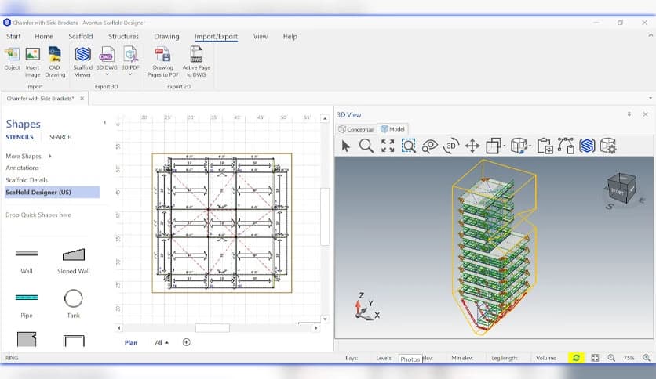This screenshot has width=656, height=379.
Task: Collapse the Shapes panel arrow
Action: [x=104, y=122]
